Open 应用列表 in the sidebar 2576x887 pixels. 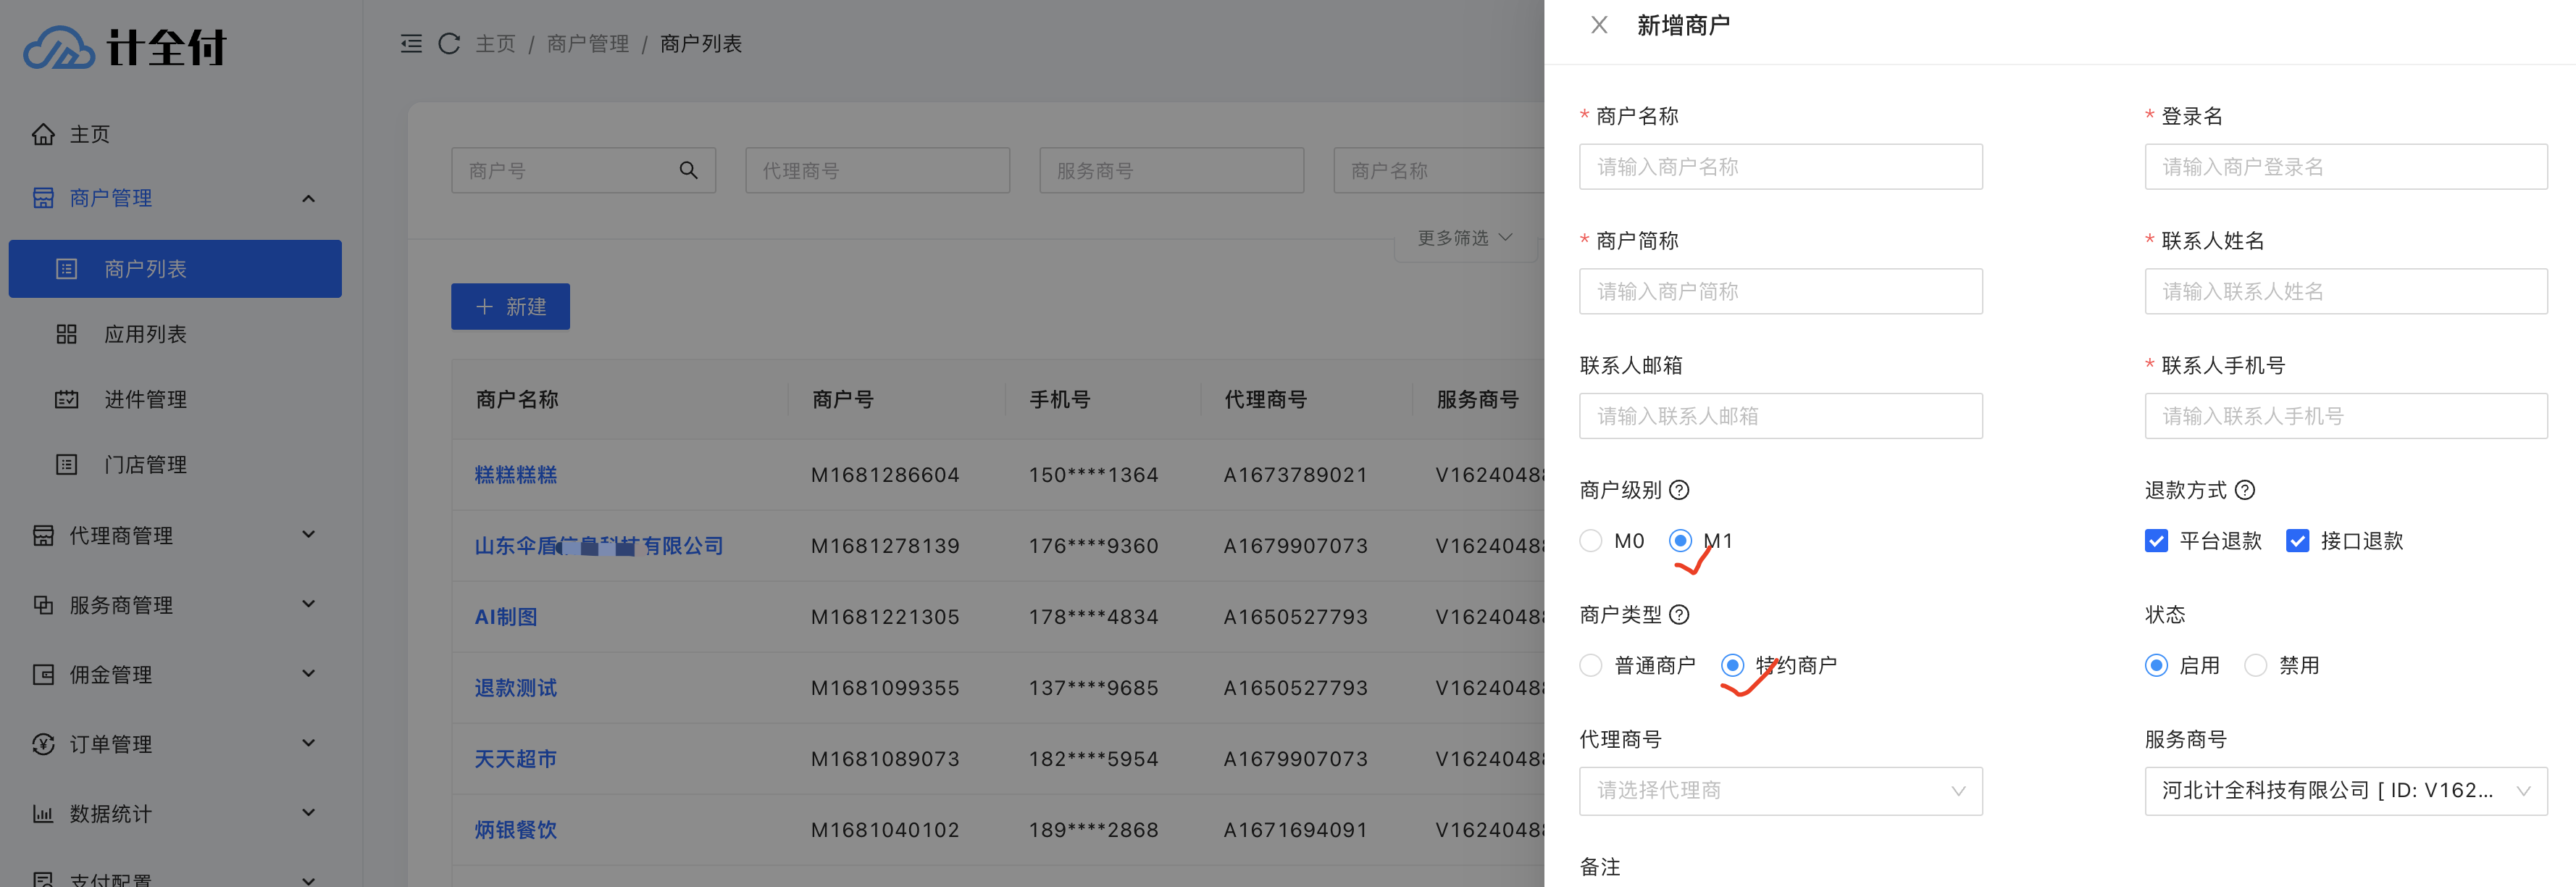[145, 334]
